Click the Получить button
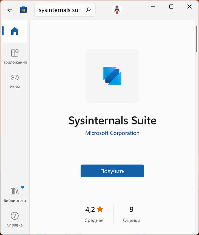This screenshot has height=235, width=199. 112,171
